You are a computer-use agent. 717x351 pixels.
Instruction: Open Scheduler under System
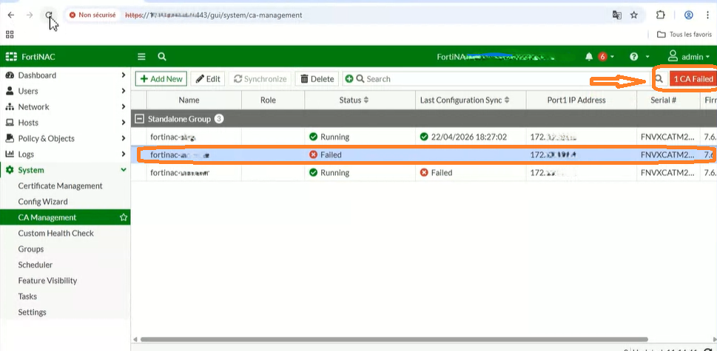36,265
